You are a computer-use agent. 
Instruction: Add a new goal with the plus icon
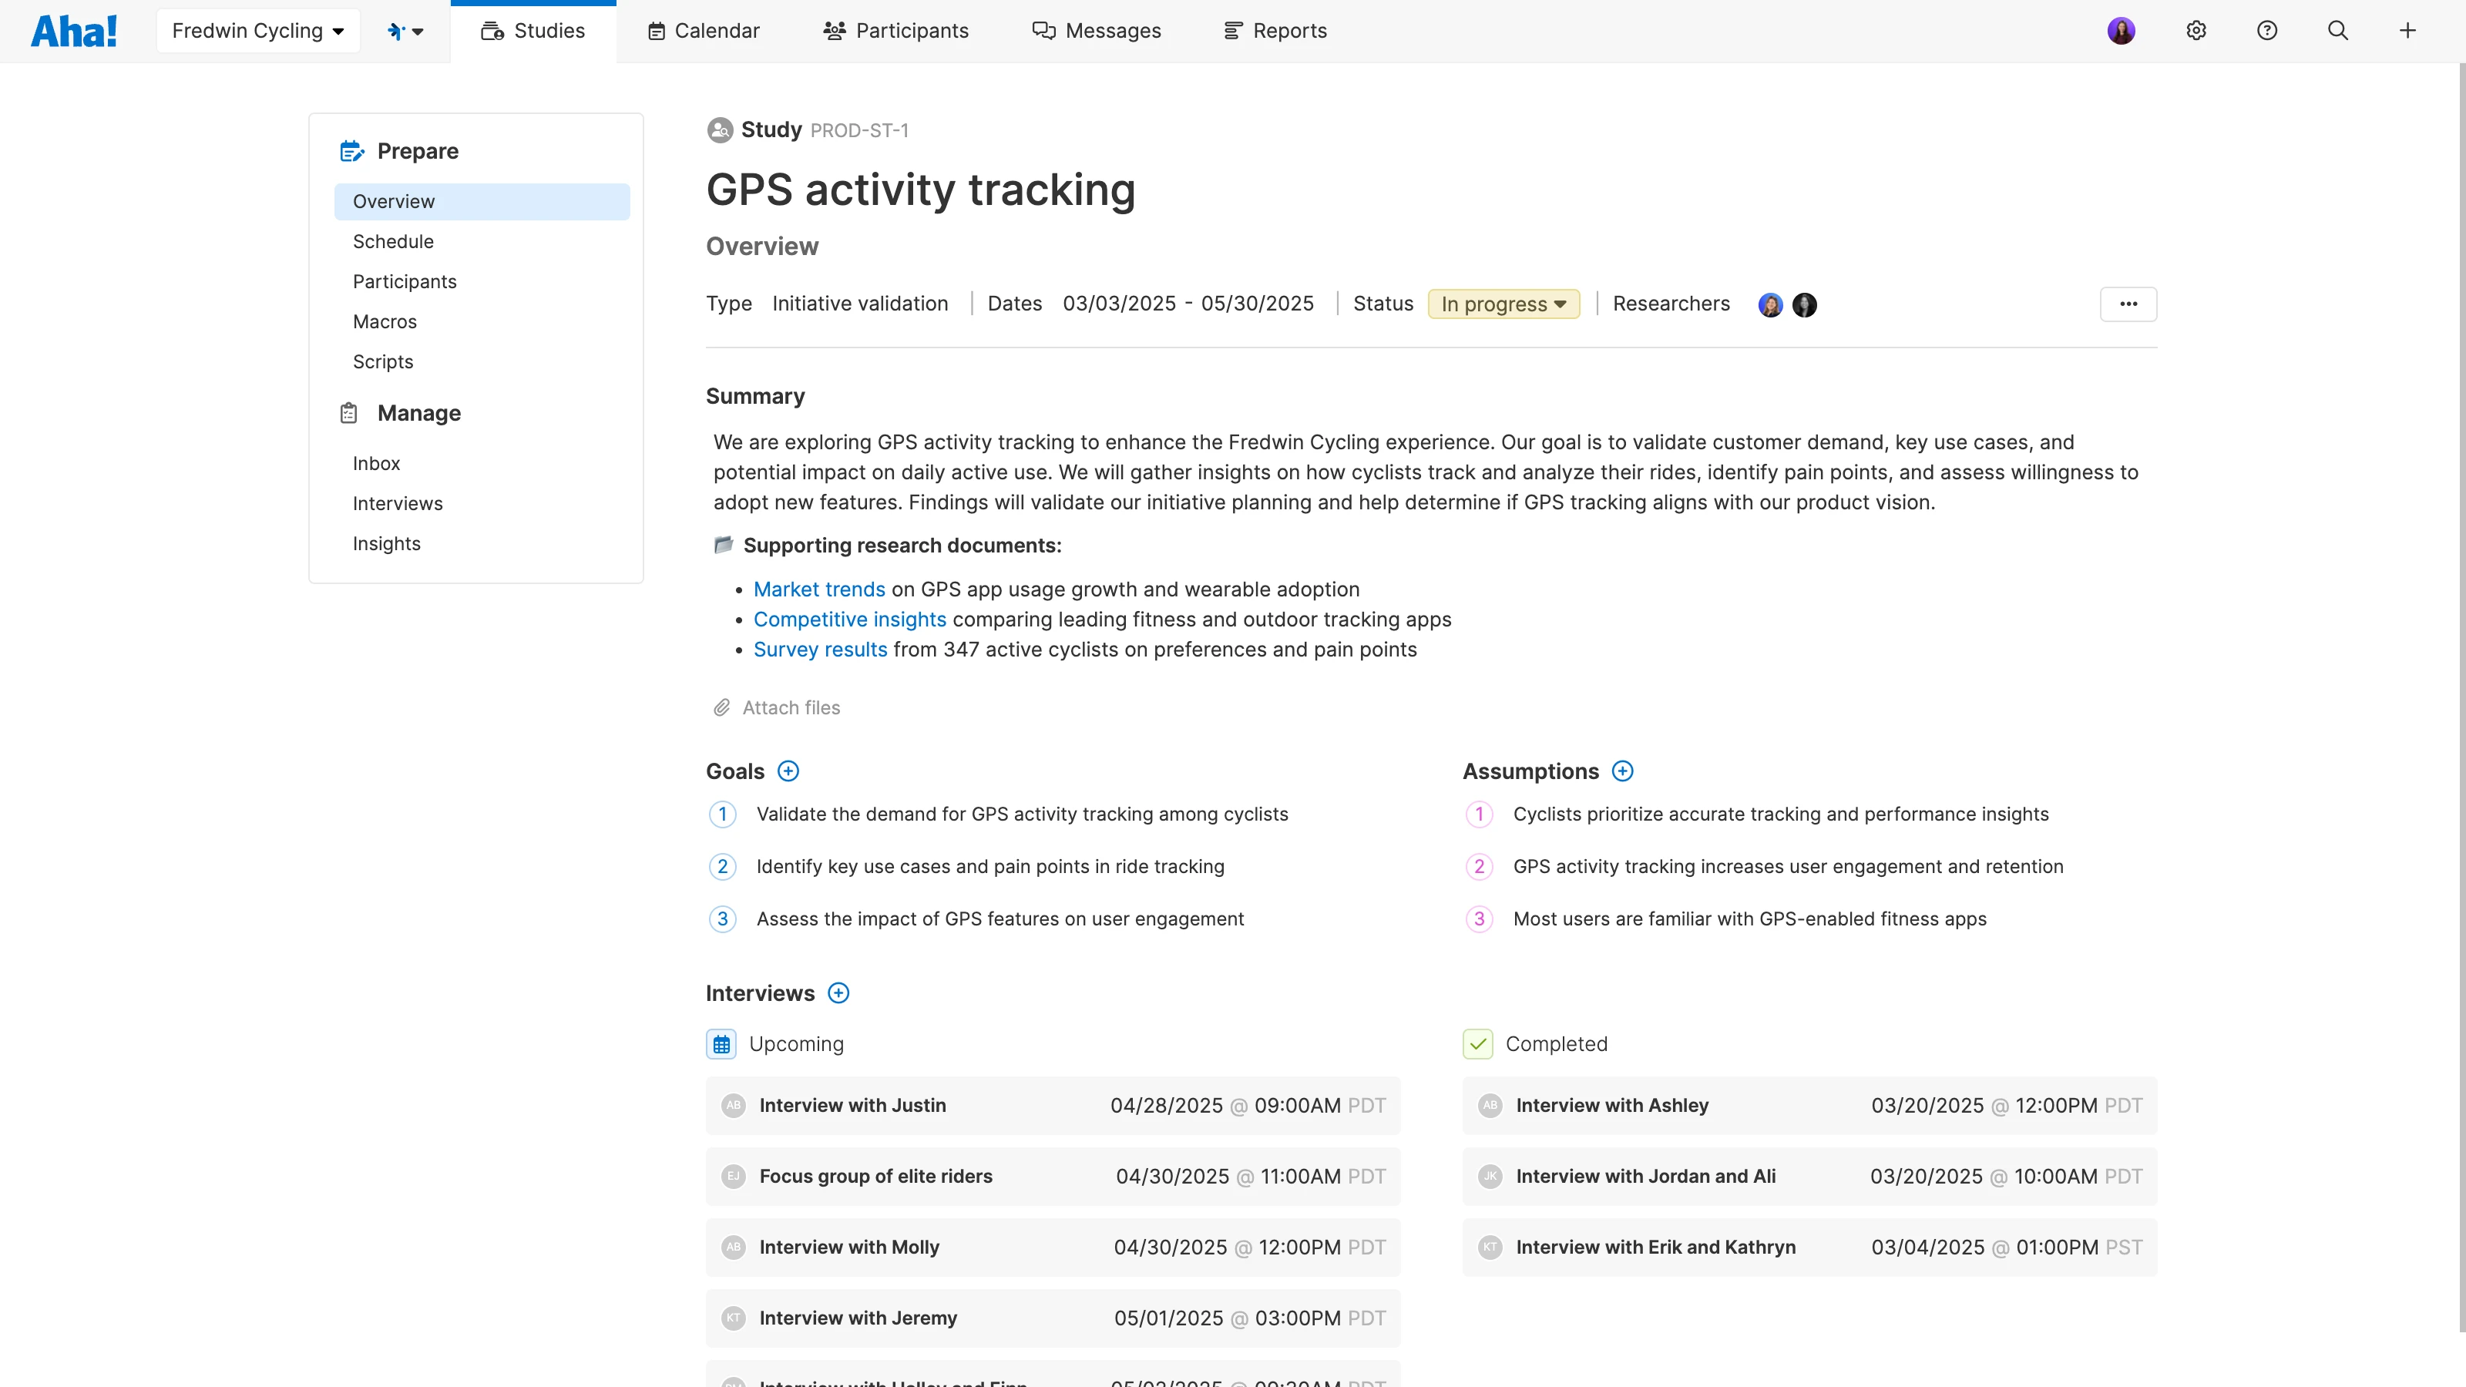click(x=788, y=771)
